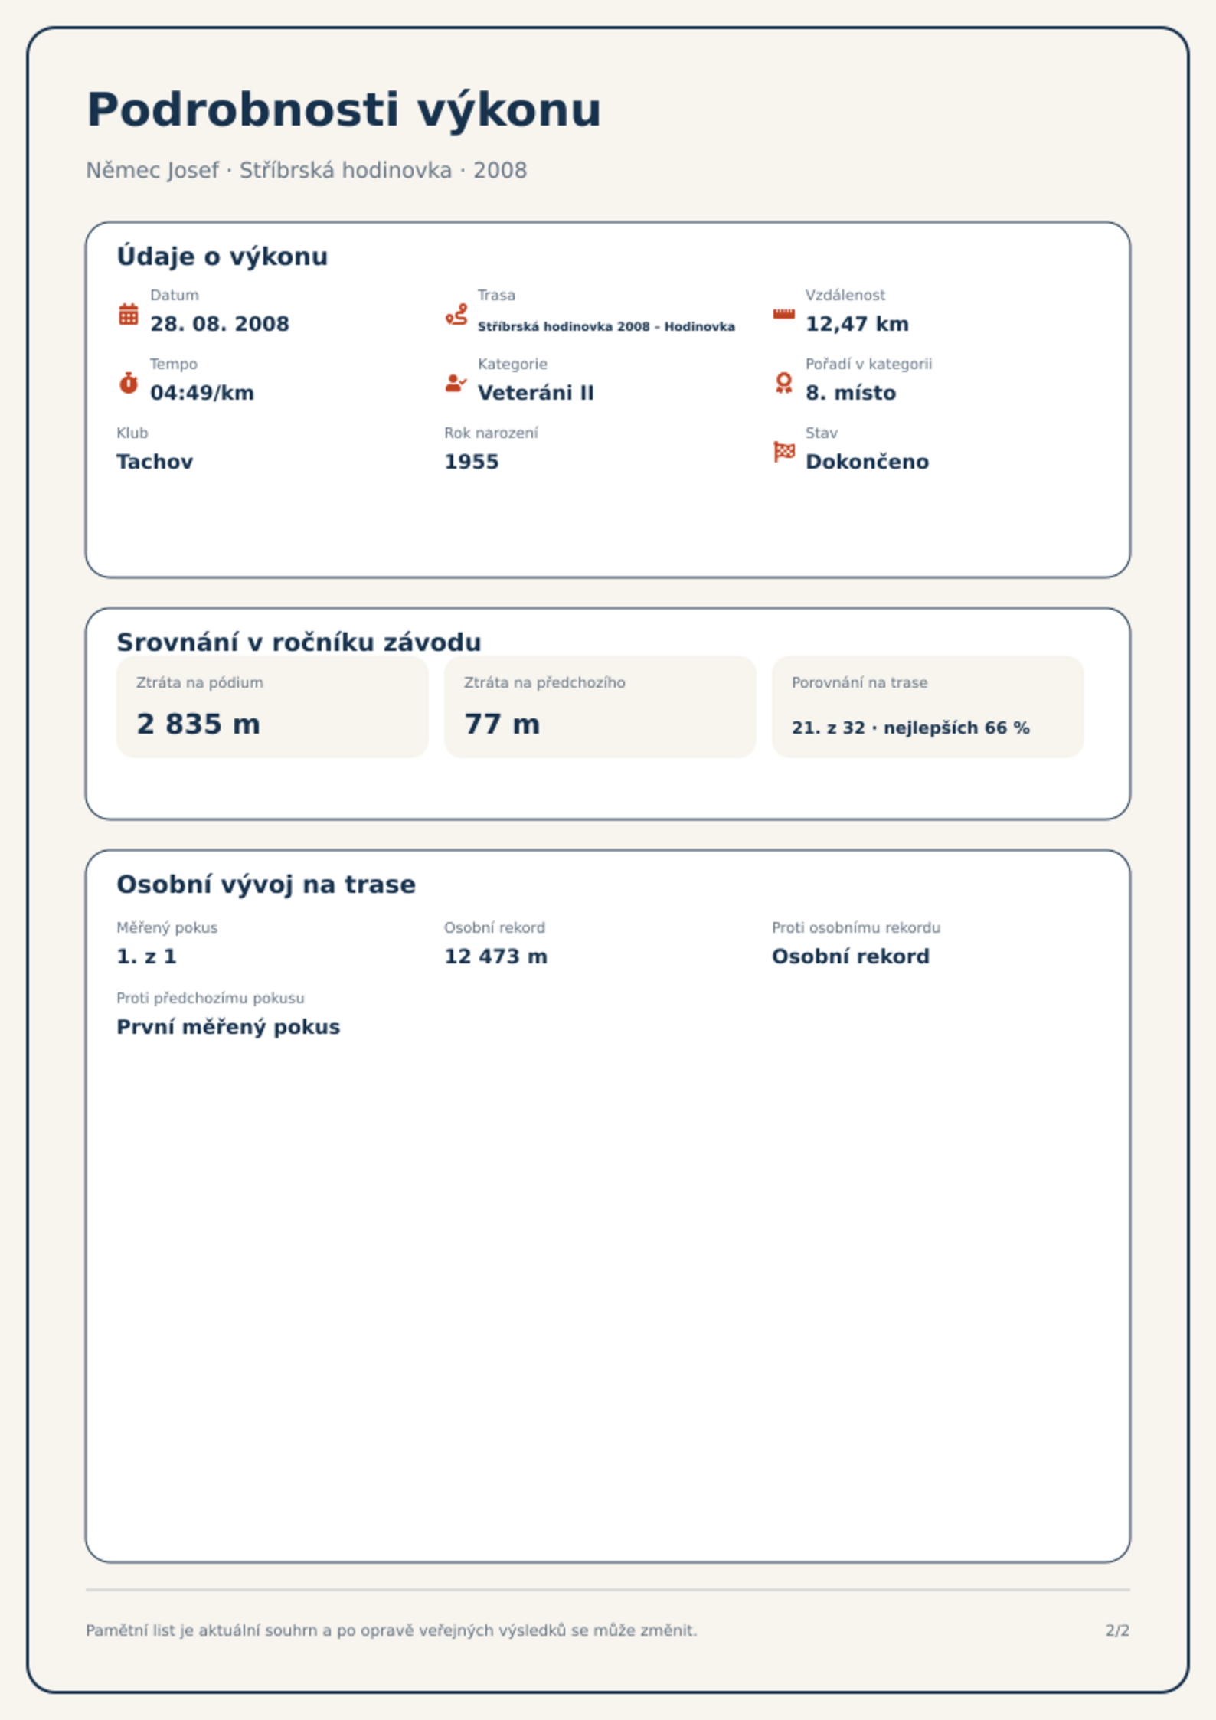1216x1720 pixels.
Task: Click the award ribbon icon by Pořadí v kategorii
Action: point(783,383)
